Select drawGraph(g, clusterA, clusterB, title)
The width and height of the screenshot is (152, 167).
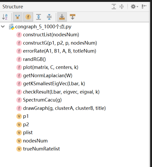click(x=64, y=108)
